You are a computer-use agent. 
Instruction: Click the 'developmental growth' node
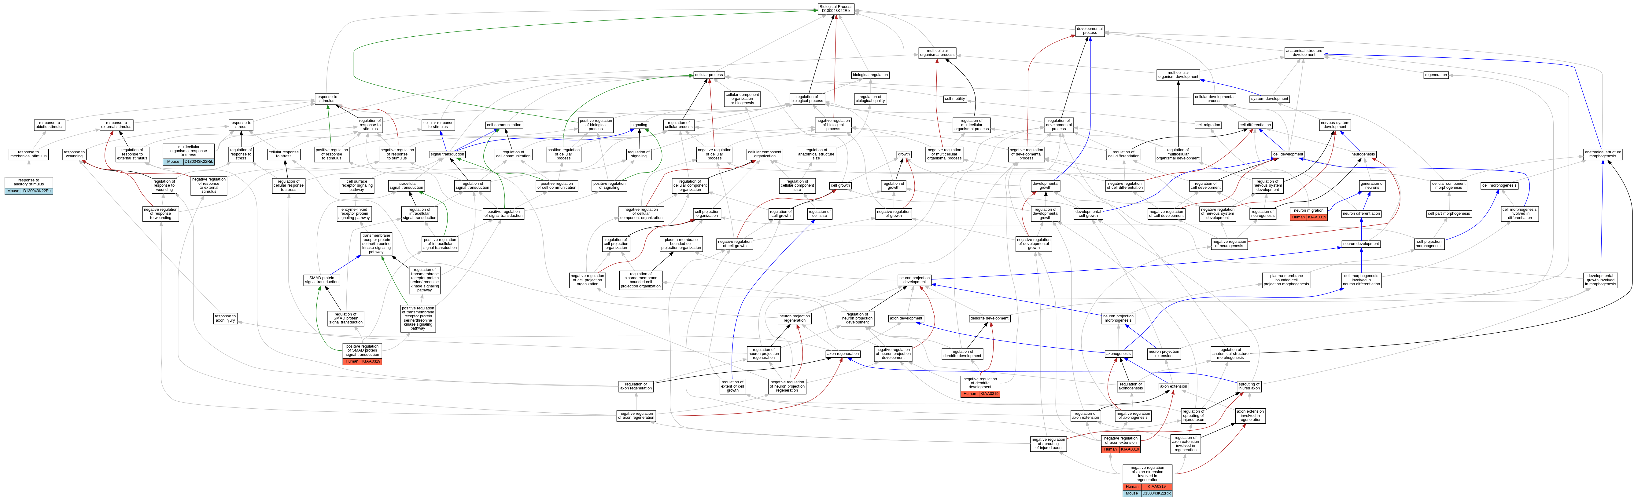[1045, 186]
